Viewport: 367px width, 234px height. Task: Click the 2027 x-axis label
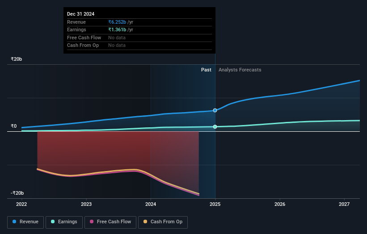[344, 204]
